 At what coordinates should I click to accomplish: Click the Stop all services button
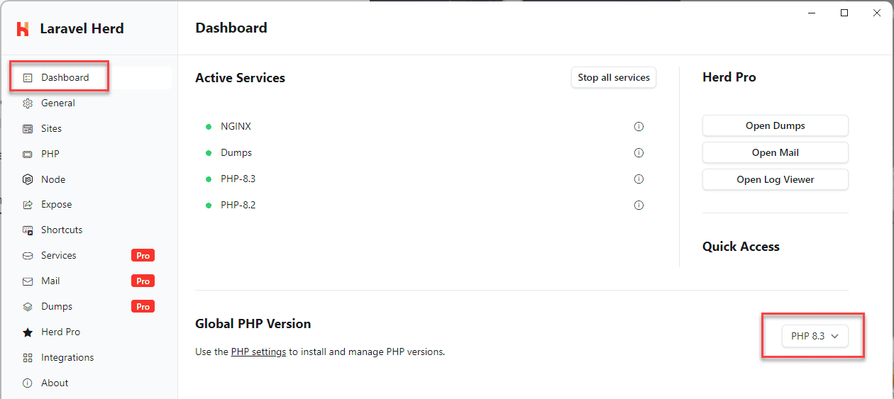click(614, 78)
